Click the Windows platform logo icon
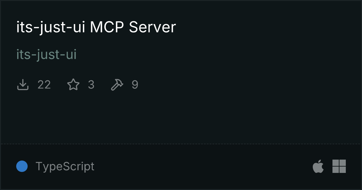The height and width of the screenshot is (190, 362). (339, 166)
